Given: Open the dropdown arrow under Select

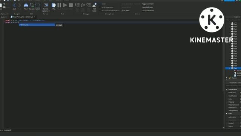Looking at the screenshot, I should (38, 11).
